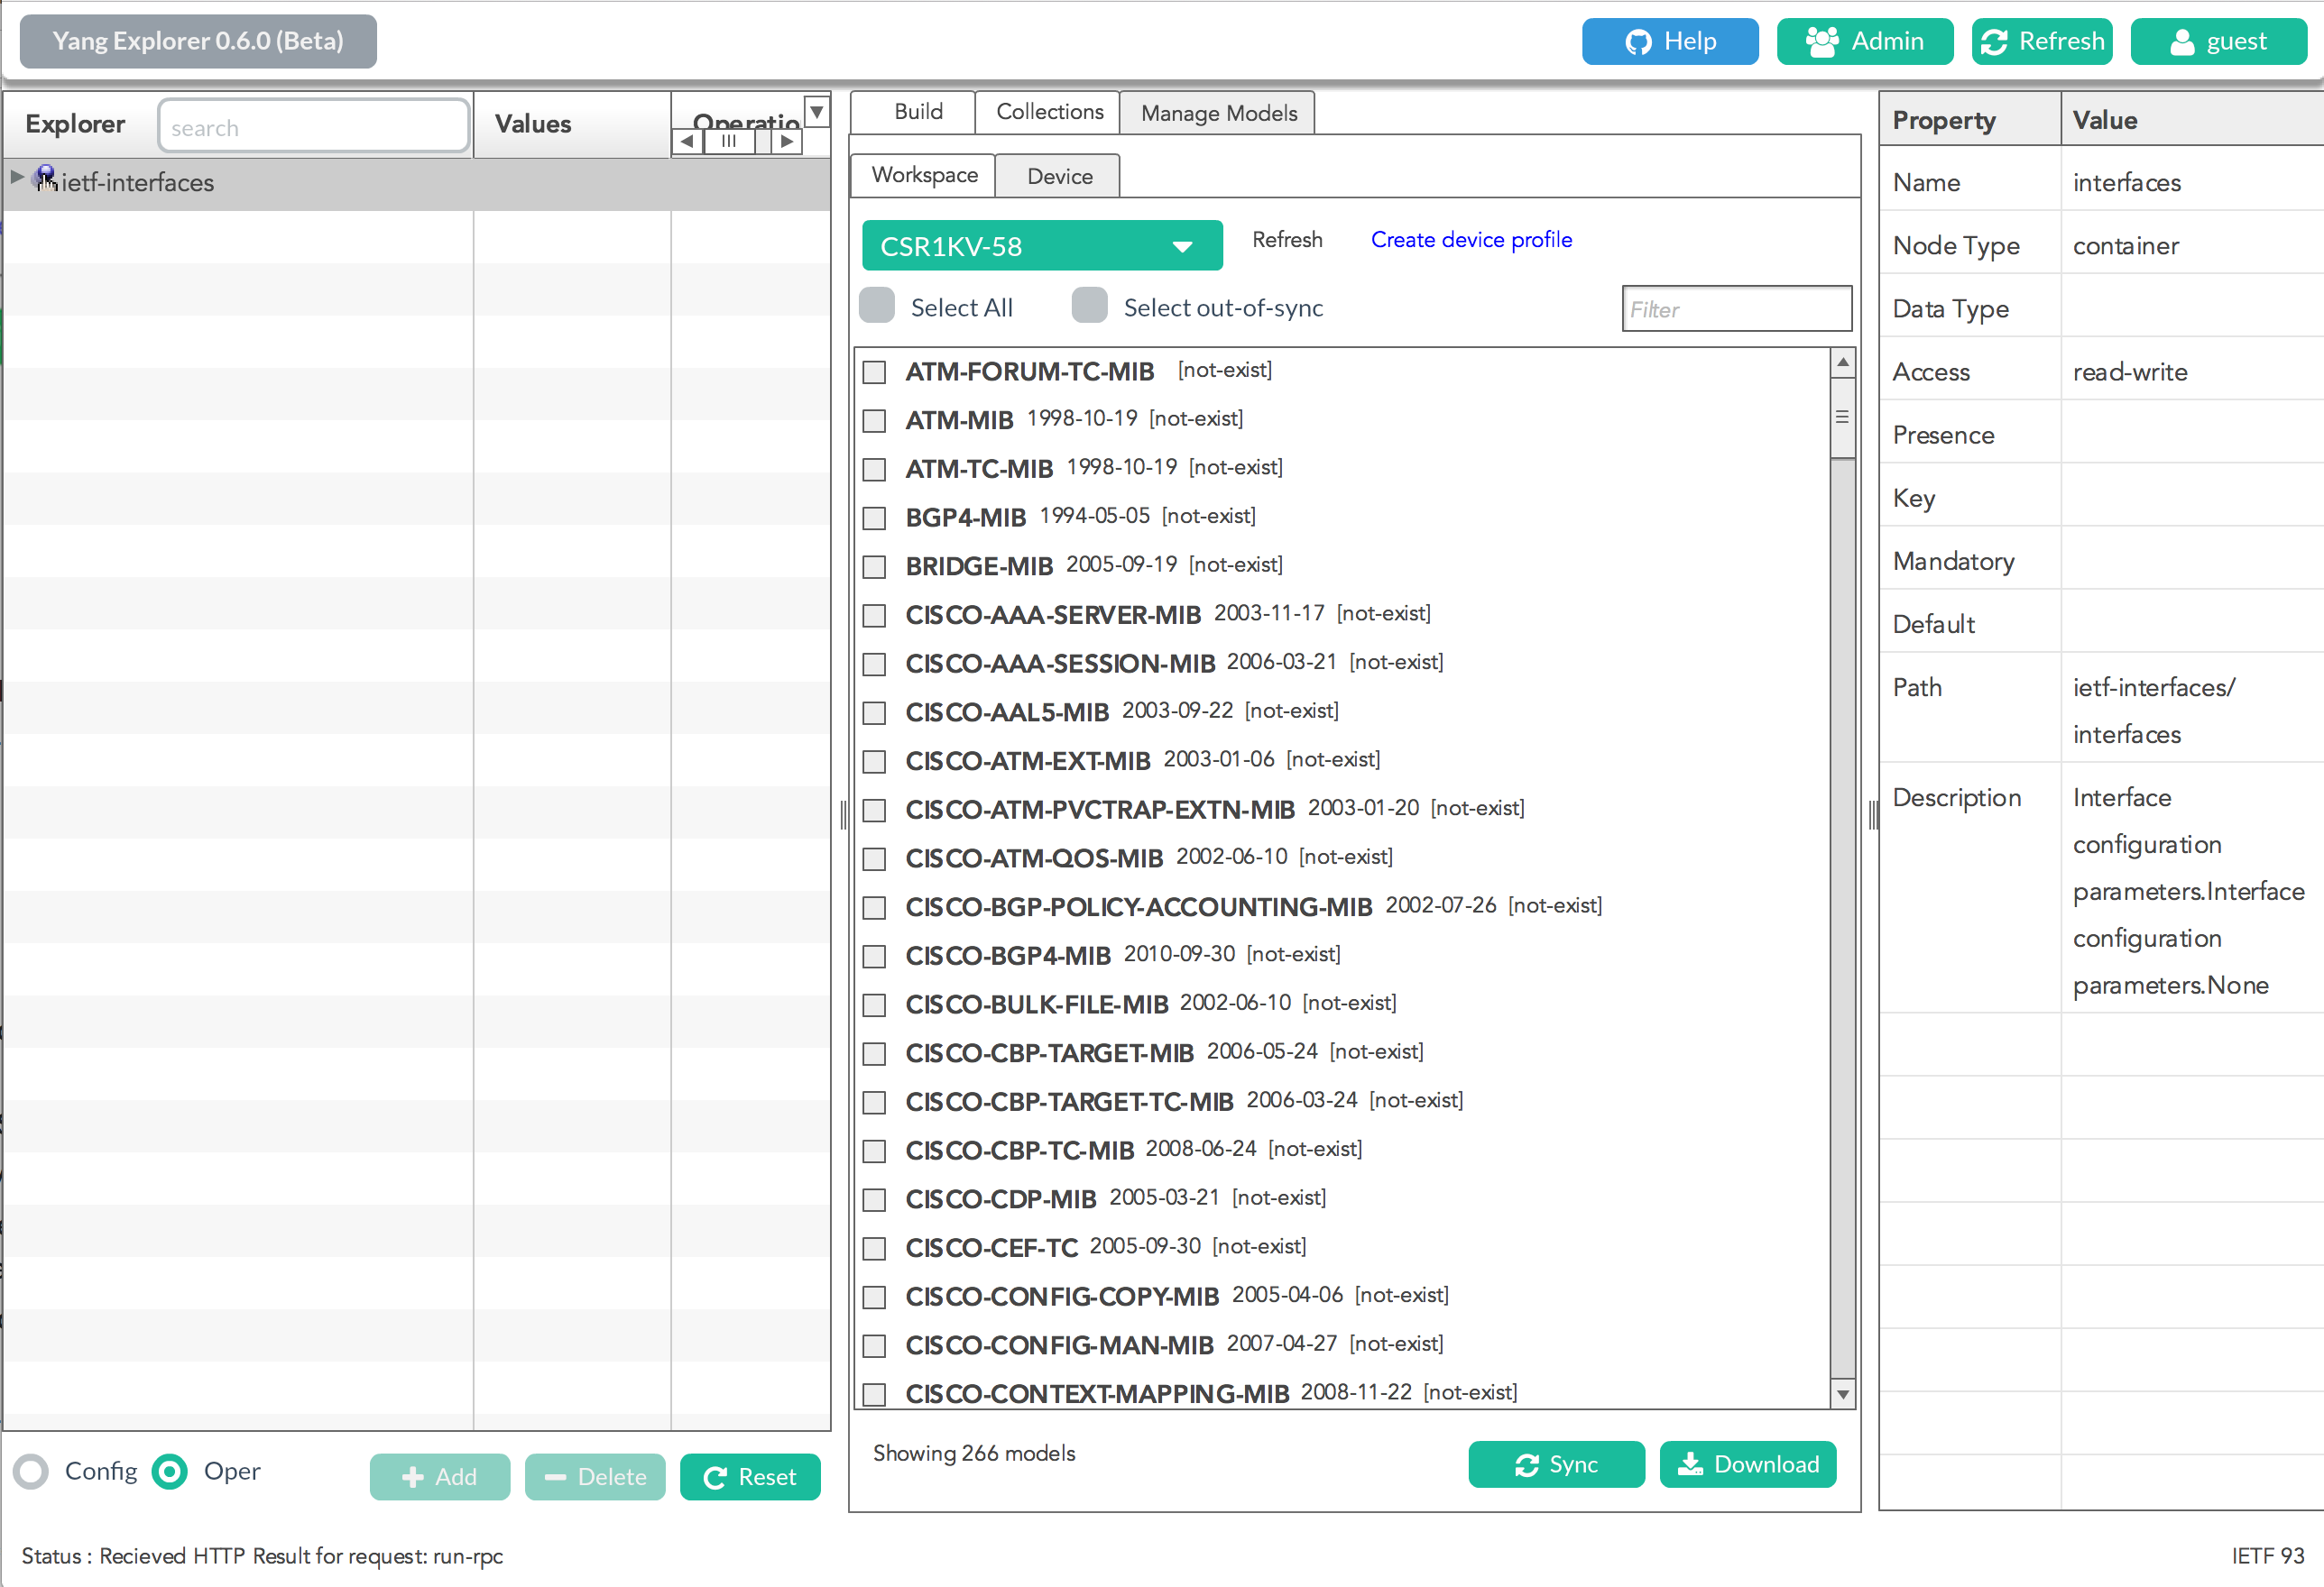Click the users icon on Admin button
This screenshot has height=1587, width=2324.
coord(1822,42)
